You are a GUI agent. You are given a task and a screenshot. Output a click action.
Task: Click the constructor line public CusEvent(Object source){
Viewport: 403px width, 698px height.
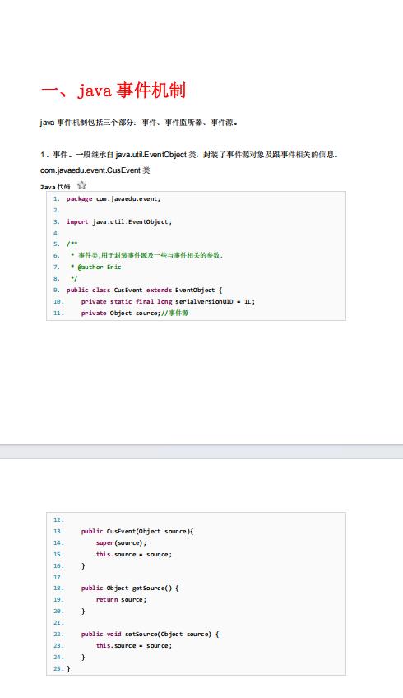[137, 532]
